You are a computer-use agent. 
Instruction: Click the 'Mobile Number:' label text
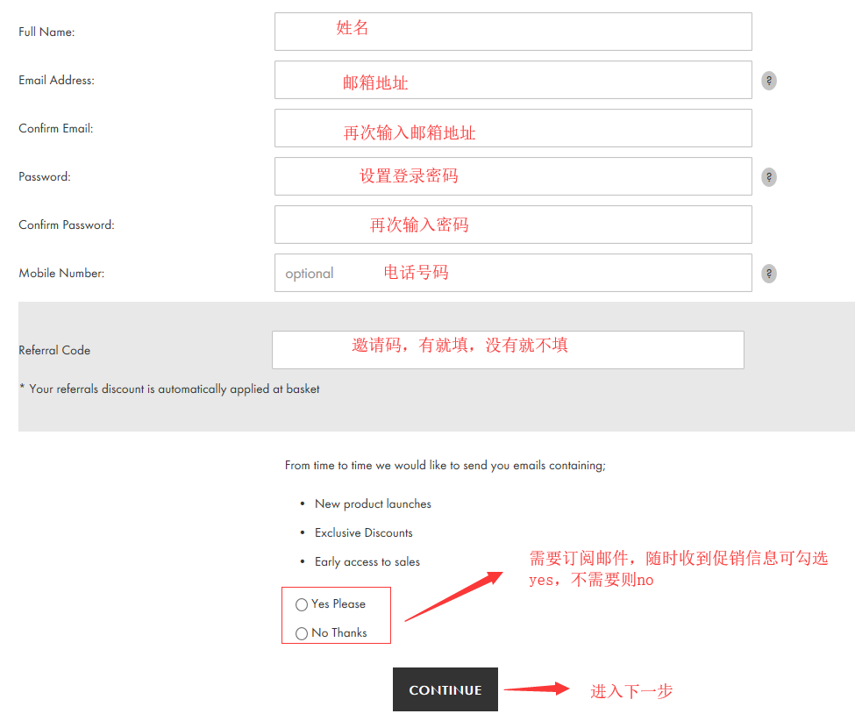point(61,274)
